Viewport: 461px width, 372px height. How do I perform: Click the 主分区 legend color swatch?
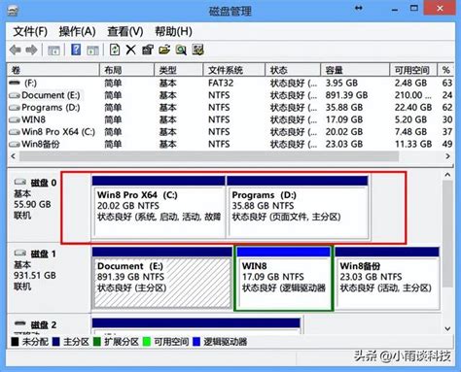55,342
